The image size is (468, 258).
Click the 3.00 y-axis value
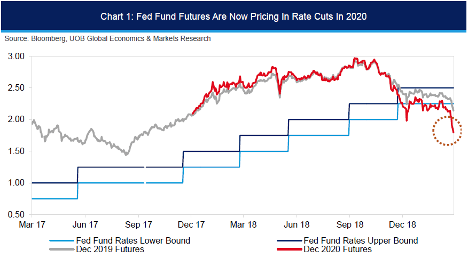point(17,56)
